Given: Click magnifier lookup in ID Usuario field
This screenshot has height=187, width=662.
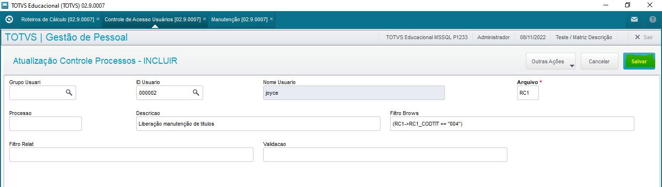Looking at the screenshot, I should pyautogui.click(x=196, y=92).
